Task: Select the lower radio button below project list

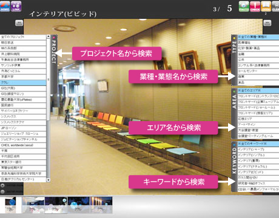Action: tap(2, 191)
